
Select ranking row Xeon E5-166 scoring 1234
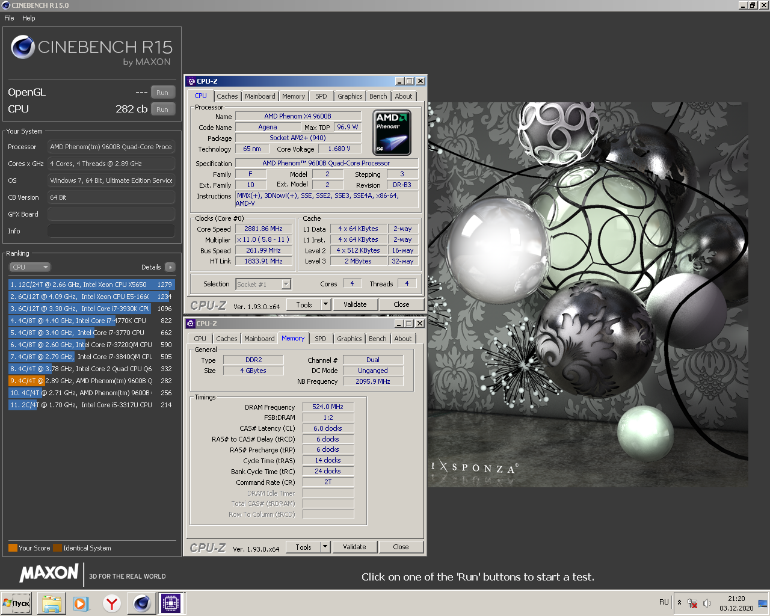click(x=91, y=297)
